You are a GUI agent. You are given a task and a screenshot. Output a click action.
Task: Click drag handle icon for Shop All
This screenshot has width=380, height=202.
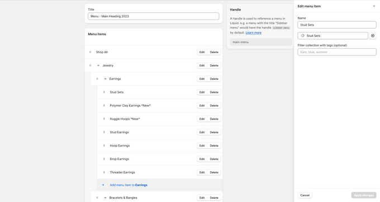(90, 52)
